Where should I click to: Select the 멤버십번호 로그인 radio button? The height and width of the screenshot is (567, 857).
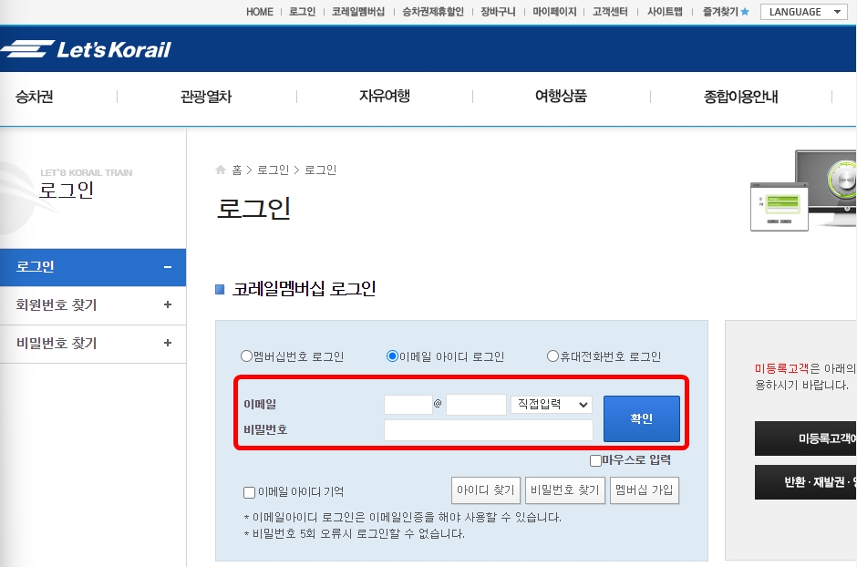246,356
